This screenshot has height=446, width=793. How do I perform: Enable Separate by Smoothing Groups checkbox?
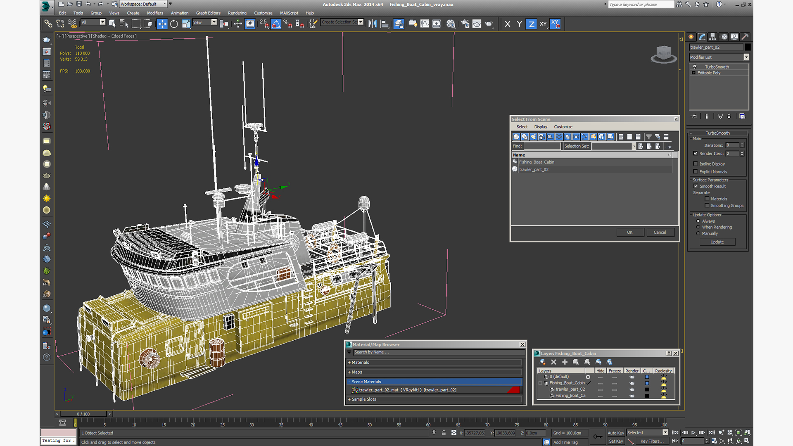click(x=707, y=206)
